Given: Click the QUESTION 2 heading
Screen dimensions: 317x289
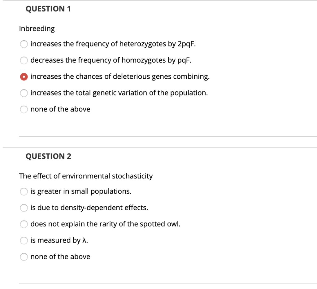Looking at the screenshot, I should [48, 156].
